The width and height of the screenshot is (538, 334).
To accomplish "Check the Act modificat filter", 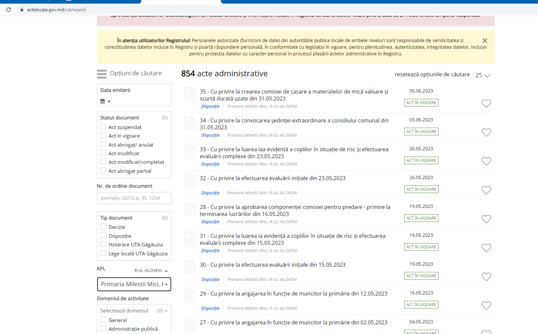I will click(x=103, y=153).
